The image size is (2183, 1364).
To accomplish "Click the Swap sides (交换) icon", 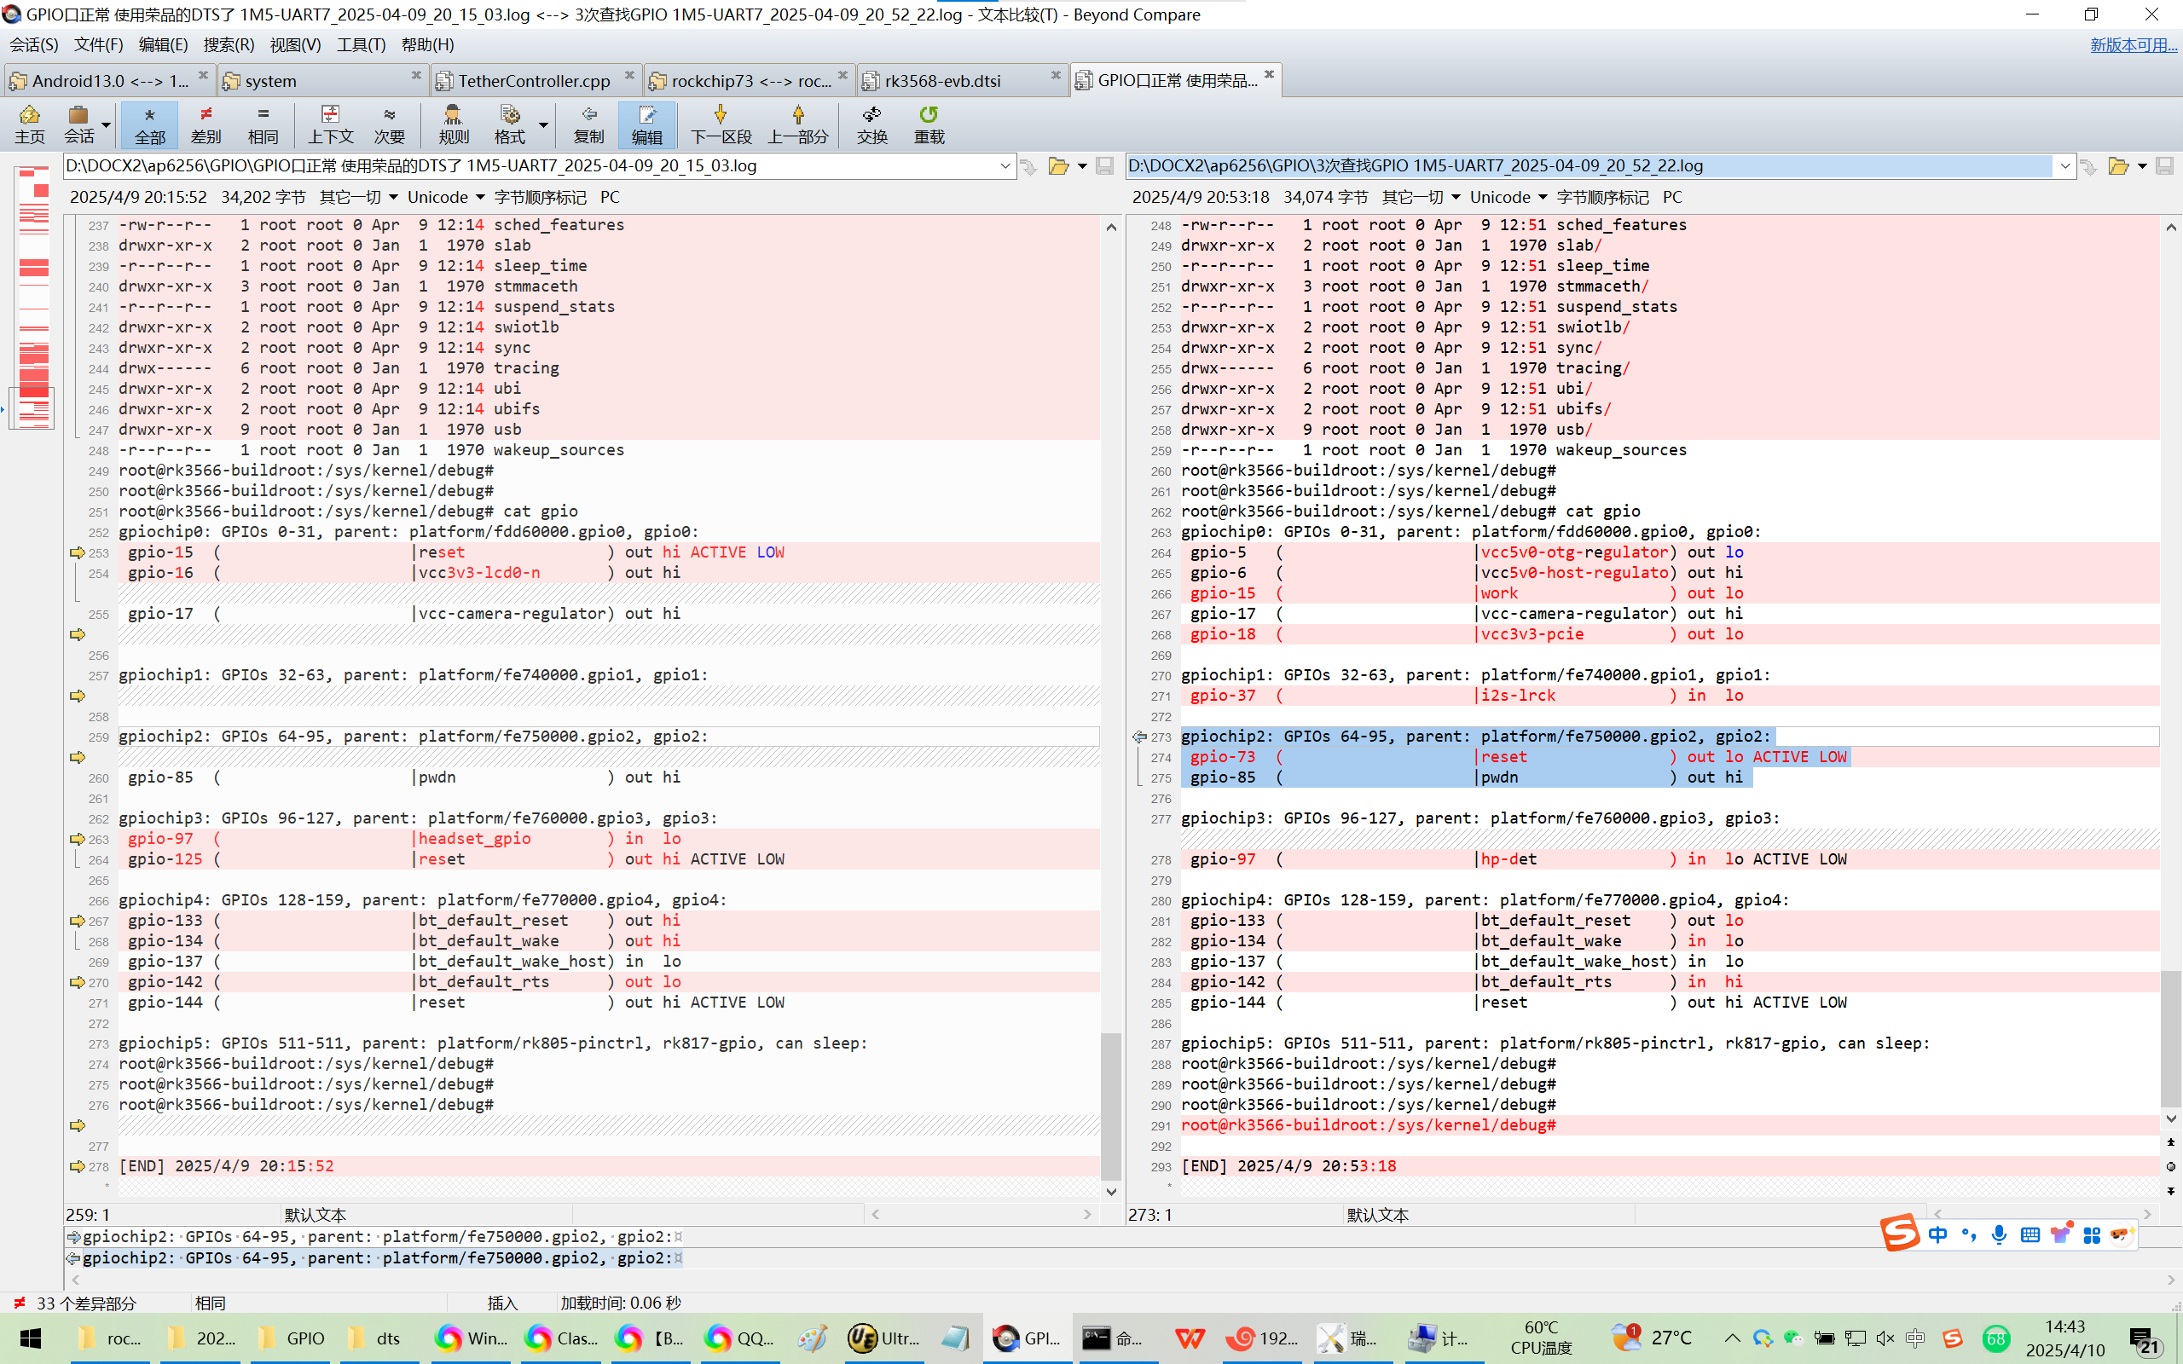I will (871, 124).
